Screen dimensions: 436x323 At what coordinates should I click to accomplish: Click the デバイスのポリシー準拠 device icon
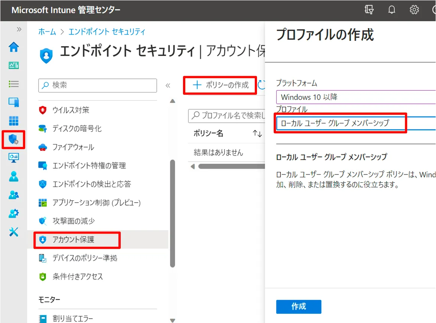(43, 258)
